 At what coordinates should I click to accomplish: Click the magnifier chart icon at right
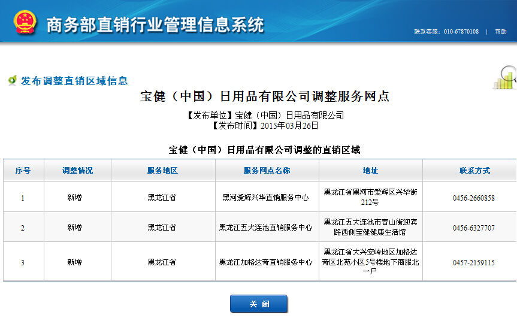pos(506,77)
